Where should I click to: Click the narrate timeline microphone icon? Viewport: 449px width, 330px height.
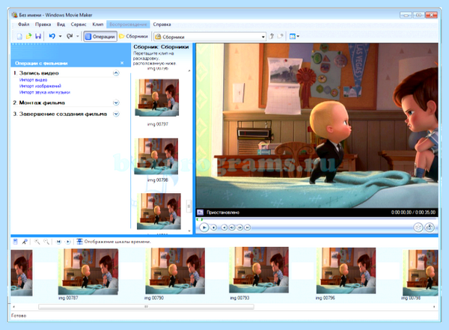point(25,242)
